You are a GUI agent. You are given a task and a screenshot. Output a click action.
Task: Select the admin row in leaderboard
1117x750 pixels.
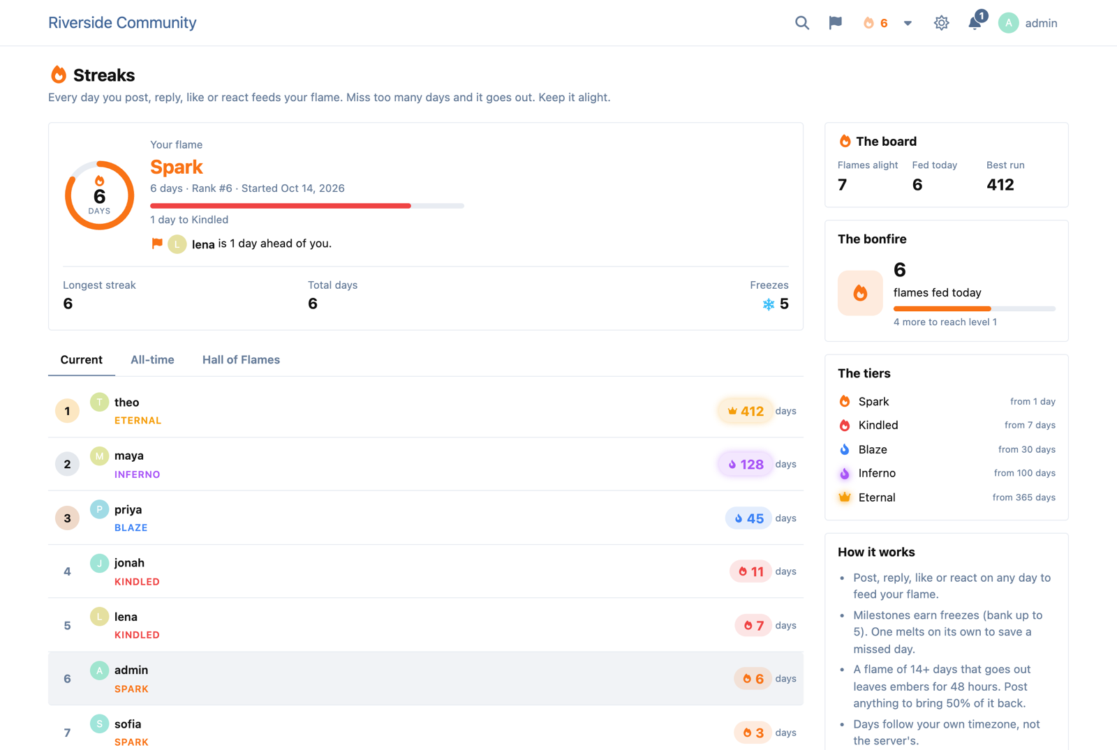click(426, 679)
